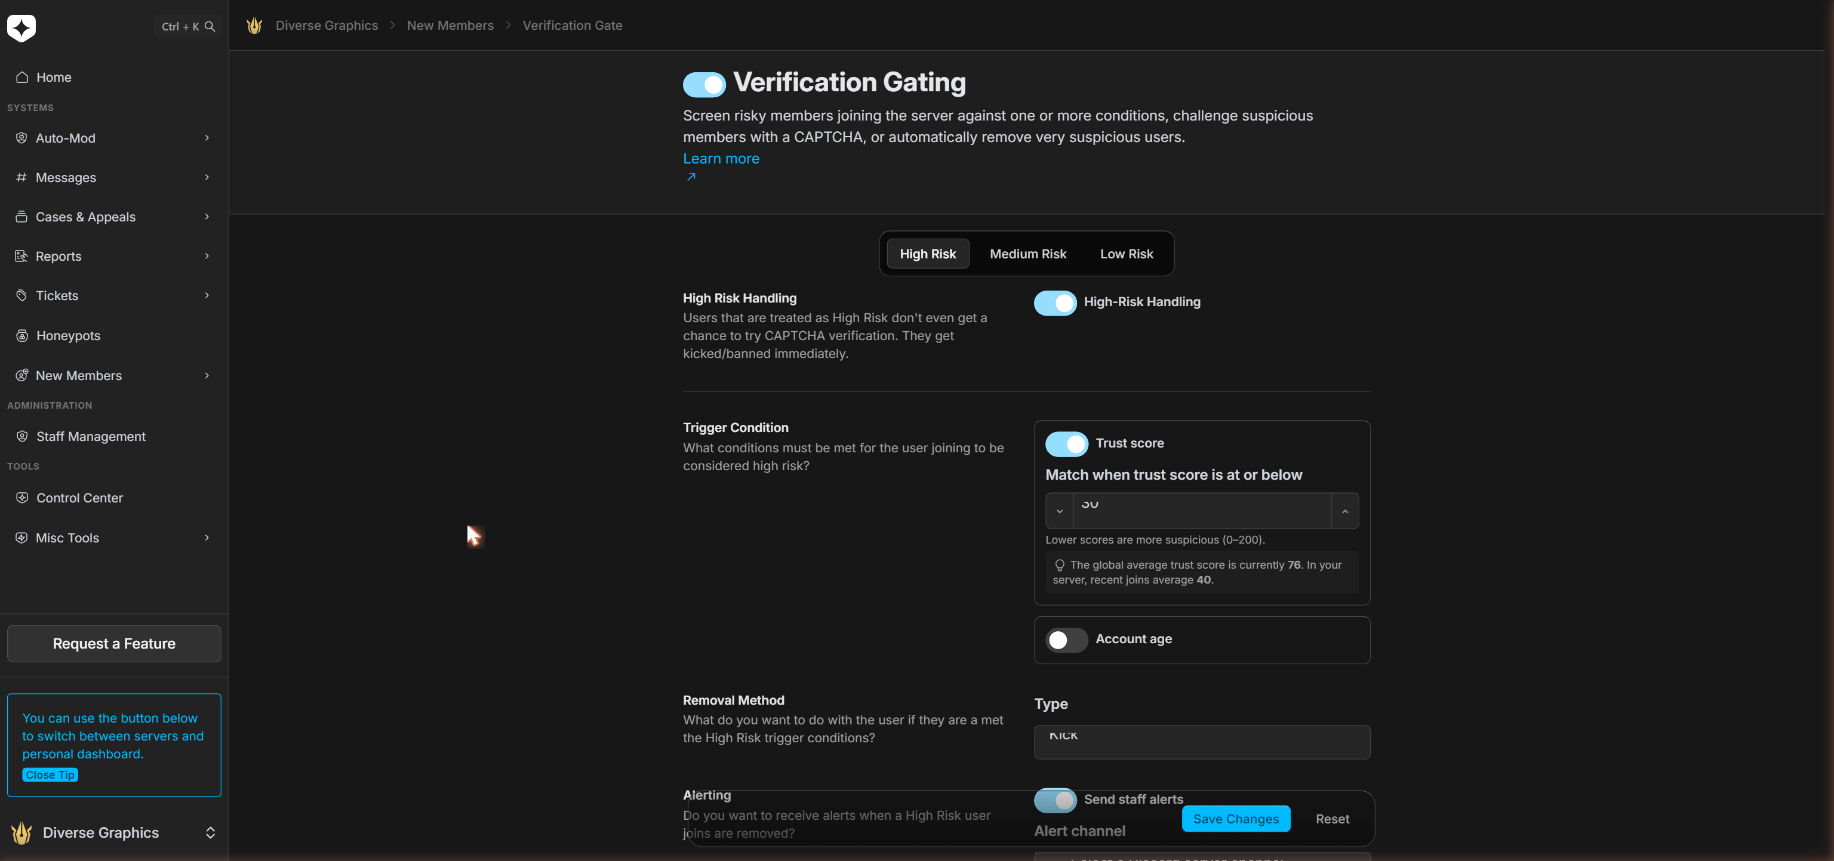Open Home in the sidebar
The width and height of the screenshot is (1834, 861).
point(114,77)
